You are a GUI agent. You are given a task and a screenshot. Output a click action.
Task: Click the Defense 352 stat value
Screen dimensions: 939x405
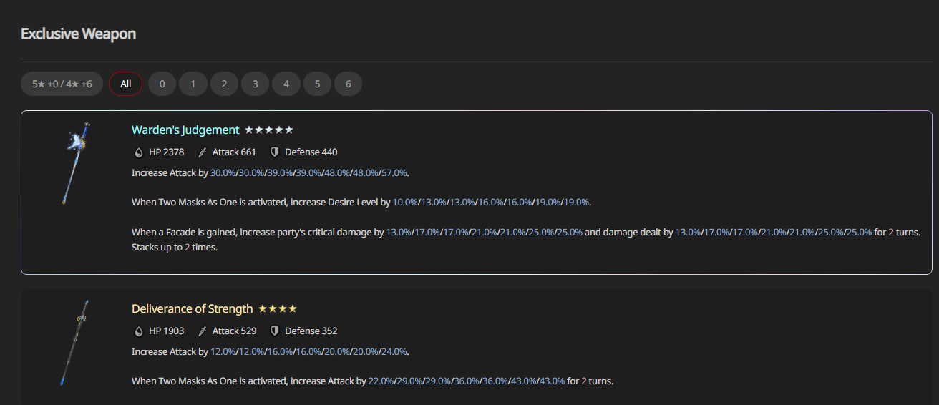[x=311, y=331]
